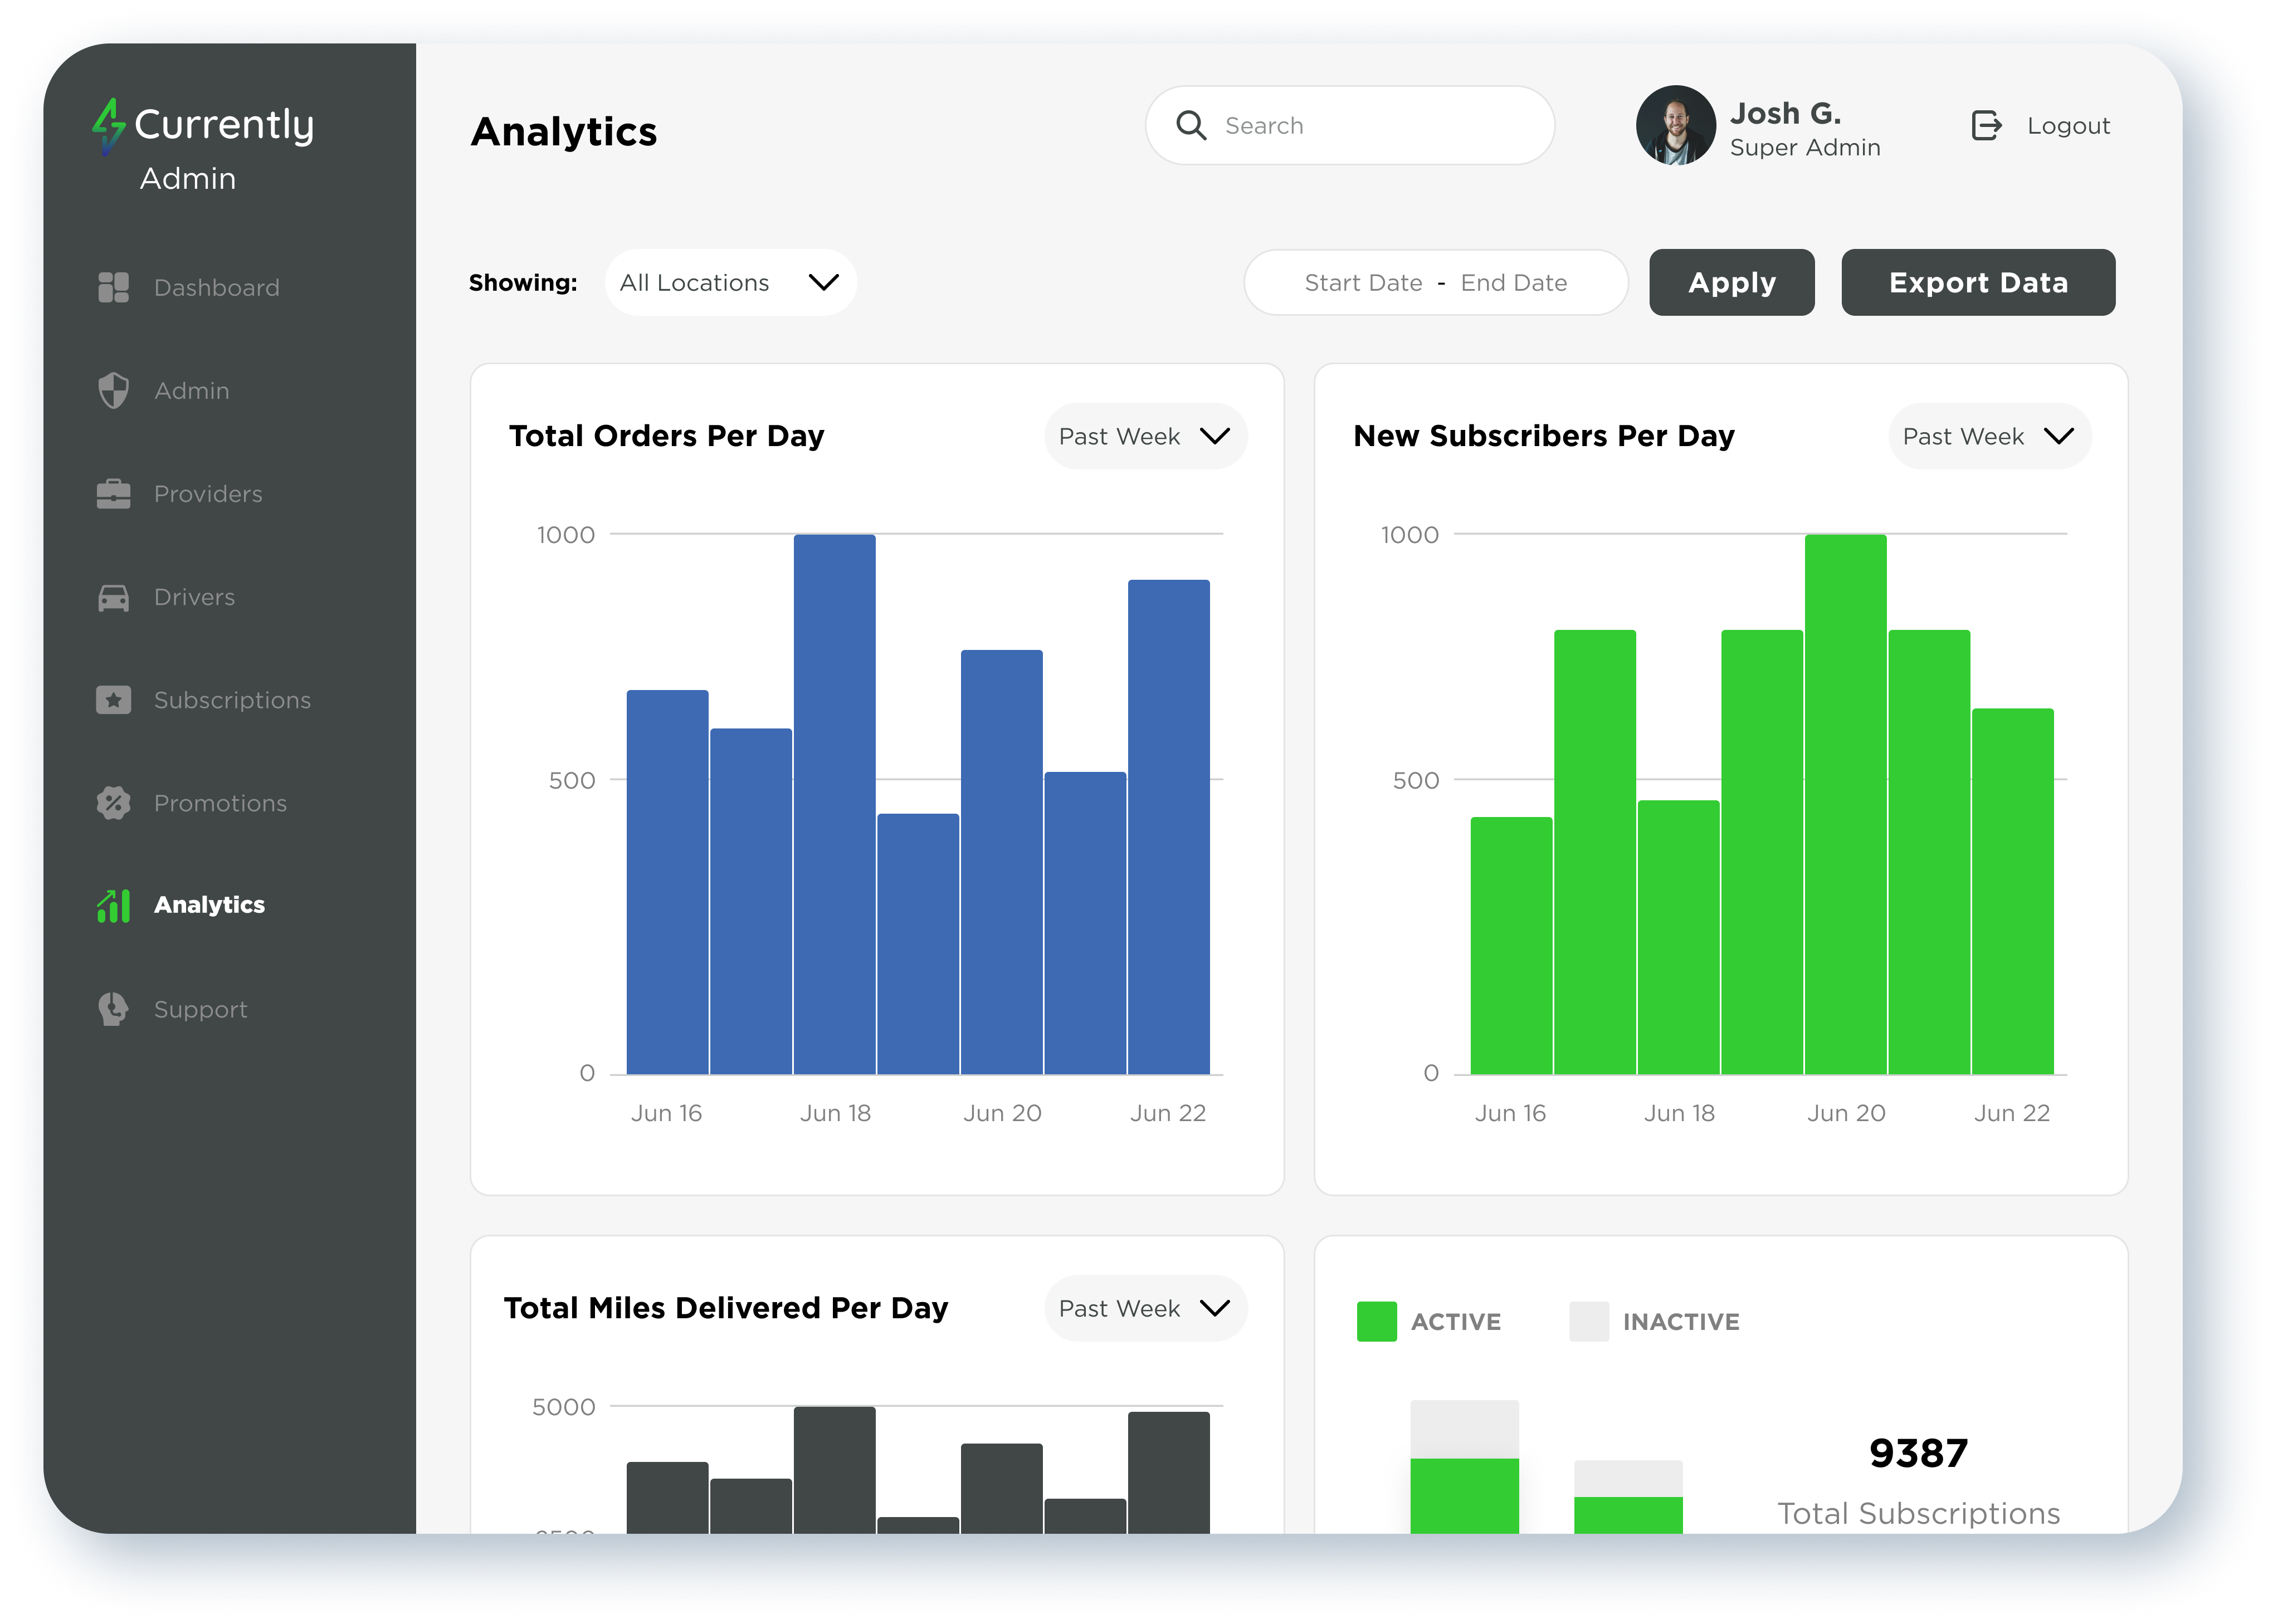2273x1624 pixels.
Task: Click the 9387 total subscriptions value
Action: 1918,1453
